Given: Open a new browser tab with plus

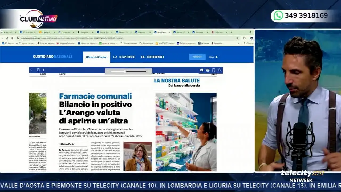Looking at the screenshot, I should 231,32.
